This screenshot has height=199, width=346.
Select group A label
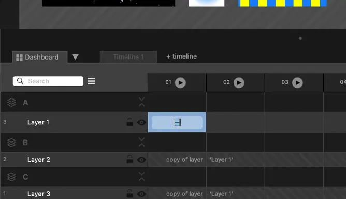point(25,103)
